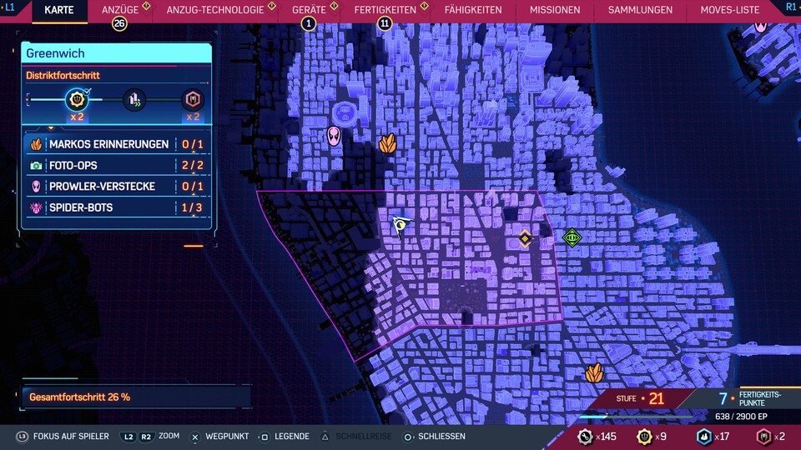Click the Distriktfortschritt progress bar
This screenshot has width=801, height=450.
coord(117,99)
